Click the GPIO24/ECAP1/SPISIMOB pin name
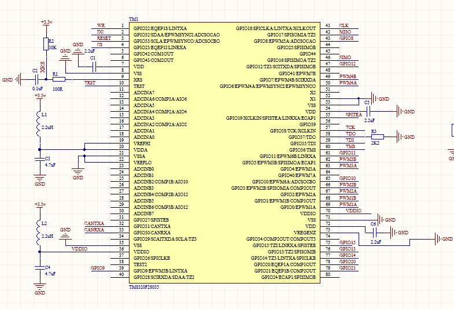 click(x=289, y=277)
